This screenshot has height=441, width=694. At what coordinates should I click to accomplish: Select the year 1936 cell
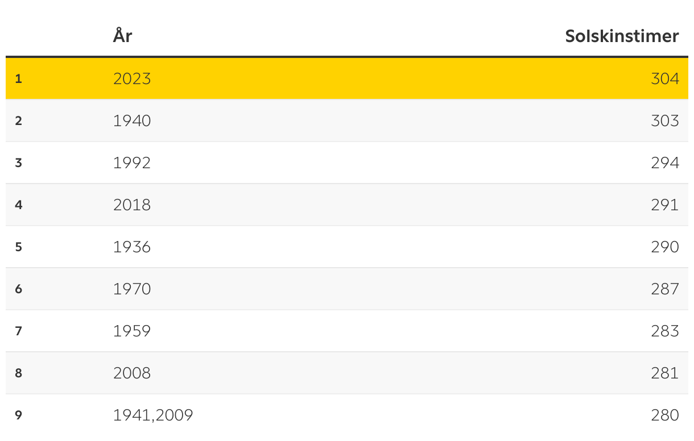click(x=132, y=247)
